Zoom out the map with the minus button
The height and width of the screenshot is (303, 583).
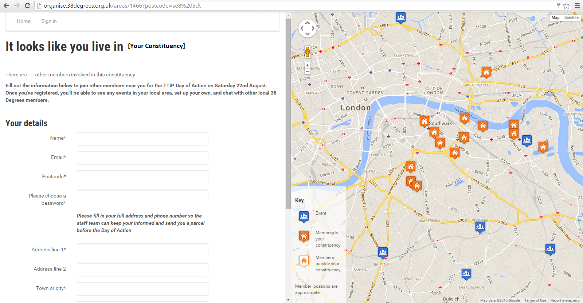tap(308, 72)
